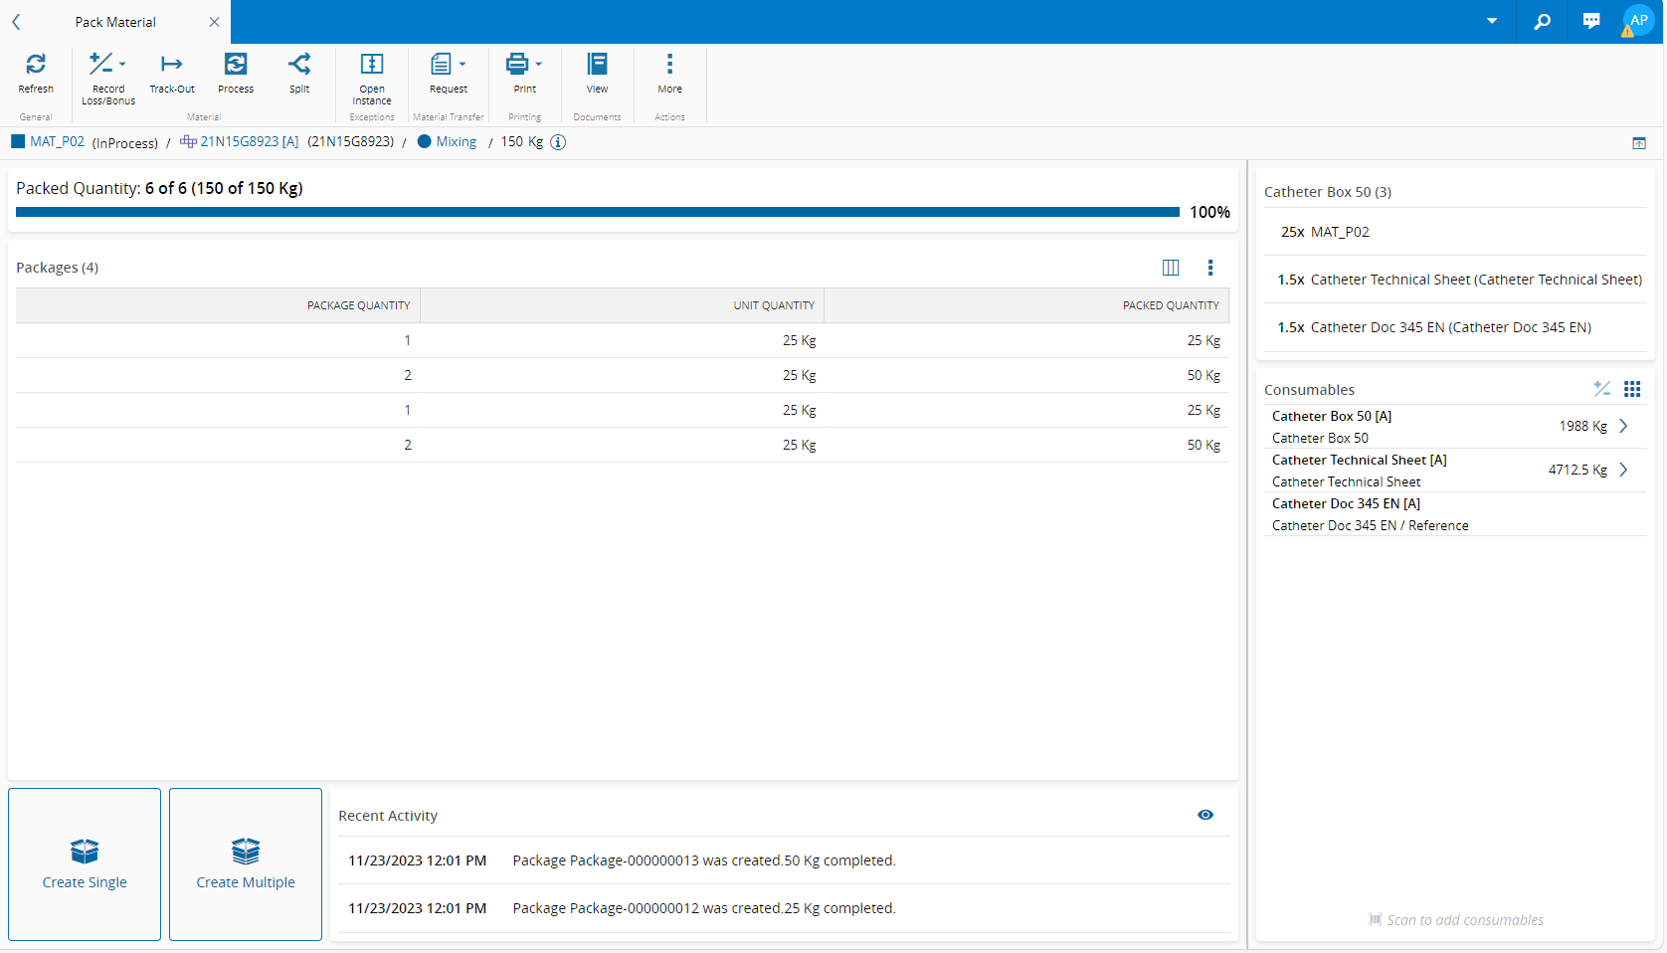Viewport: 1667px width, 953px height.
Task: Toggle the Packages column chooser icon
Action: pyautogui.click(x=1171, y=268)
